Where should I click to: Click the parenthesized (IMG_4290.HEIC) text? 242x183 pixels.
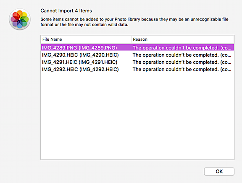[99, 55]
